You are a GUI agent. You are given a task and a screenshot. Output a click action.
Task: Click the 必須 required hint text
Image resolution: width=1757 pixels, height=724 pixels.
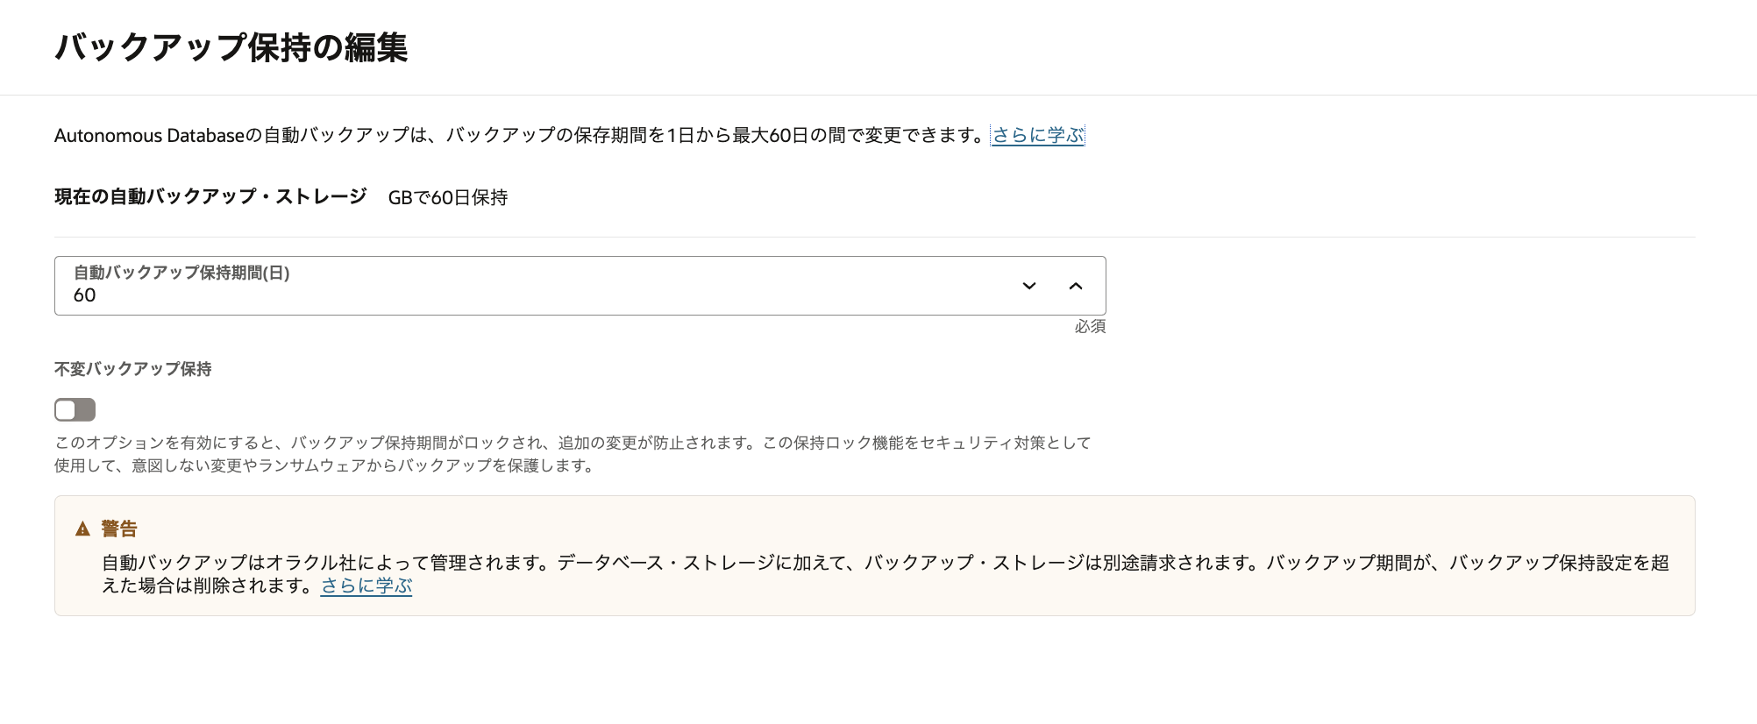pyautogui.click(x=1090, y=326)
